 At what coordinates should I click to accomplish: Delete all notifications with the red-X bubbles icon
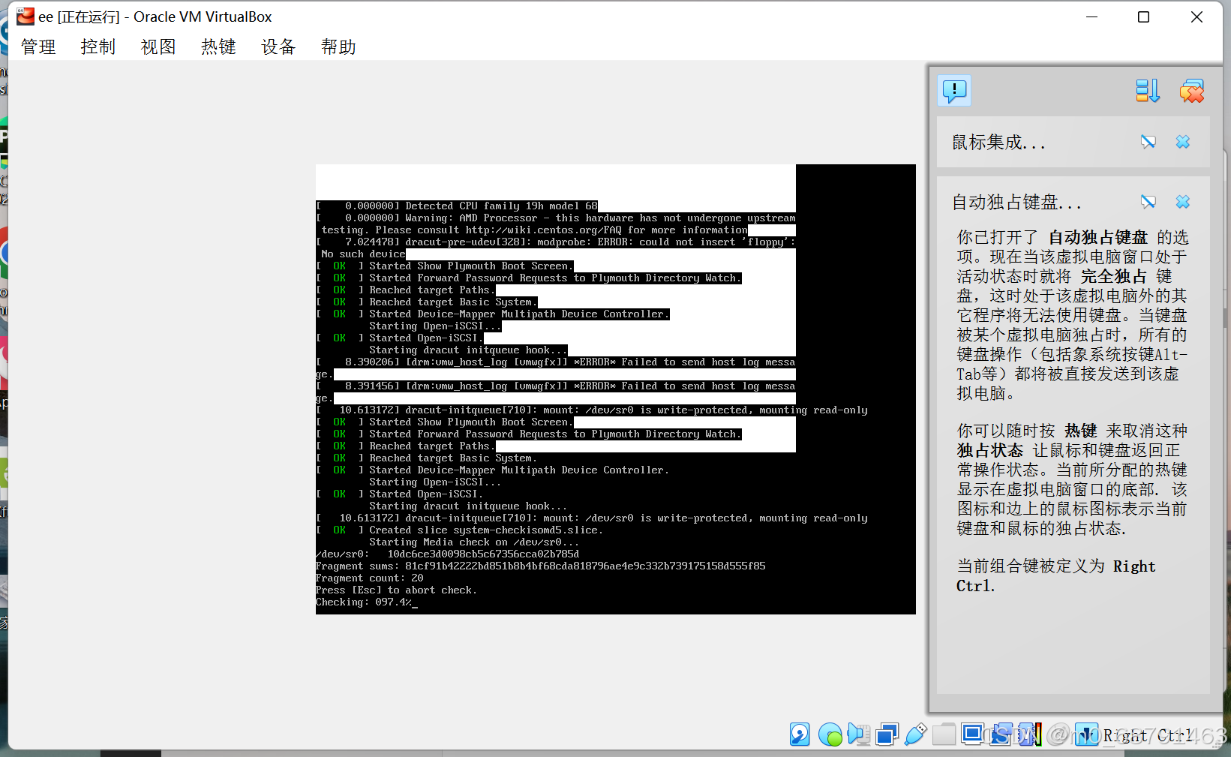point(1191,91)
